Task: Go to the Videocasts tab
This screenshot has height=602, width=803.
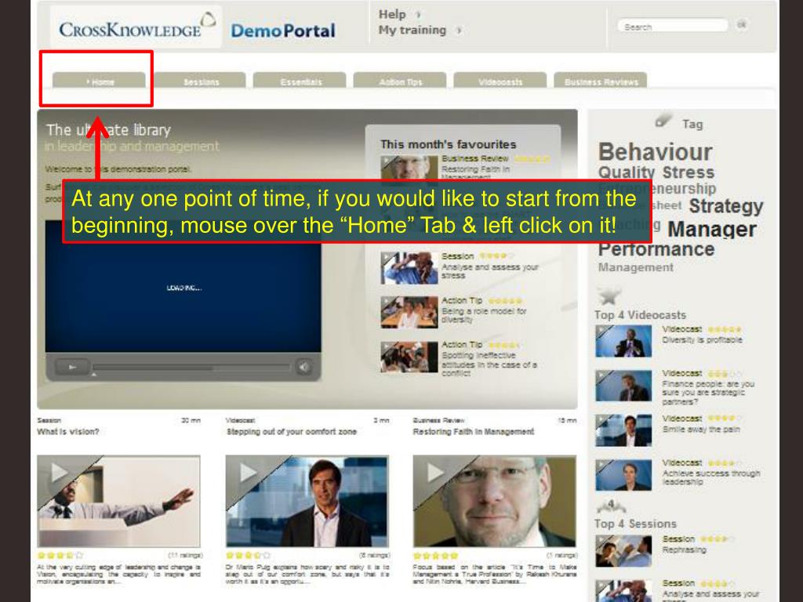Action: coord(500,81)
